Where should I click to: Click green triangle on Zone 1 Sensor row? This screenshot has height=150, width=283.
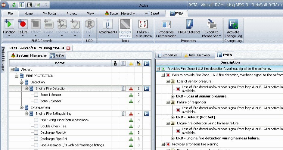click(x=131, y=95)
